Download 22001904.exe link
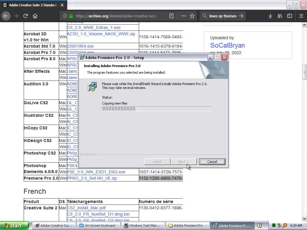 [80, 46]
